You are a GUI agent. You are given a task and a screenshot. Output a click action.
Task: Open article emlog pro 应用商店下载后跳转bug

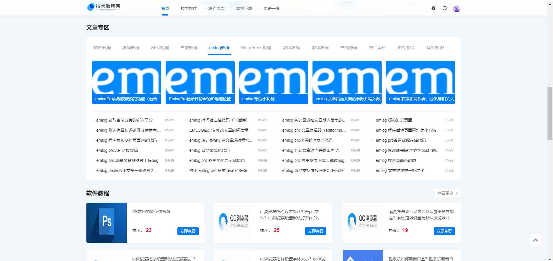coord(313,160)
